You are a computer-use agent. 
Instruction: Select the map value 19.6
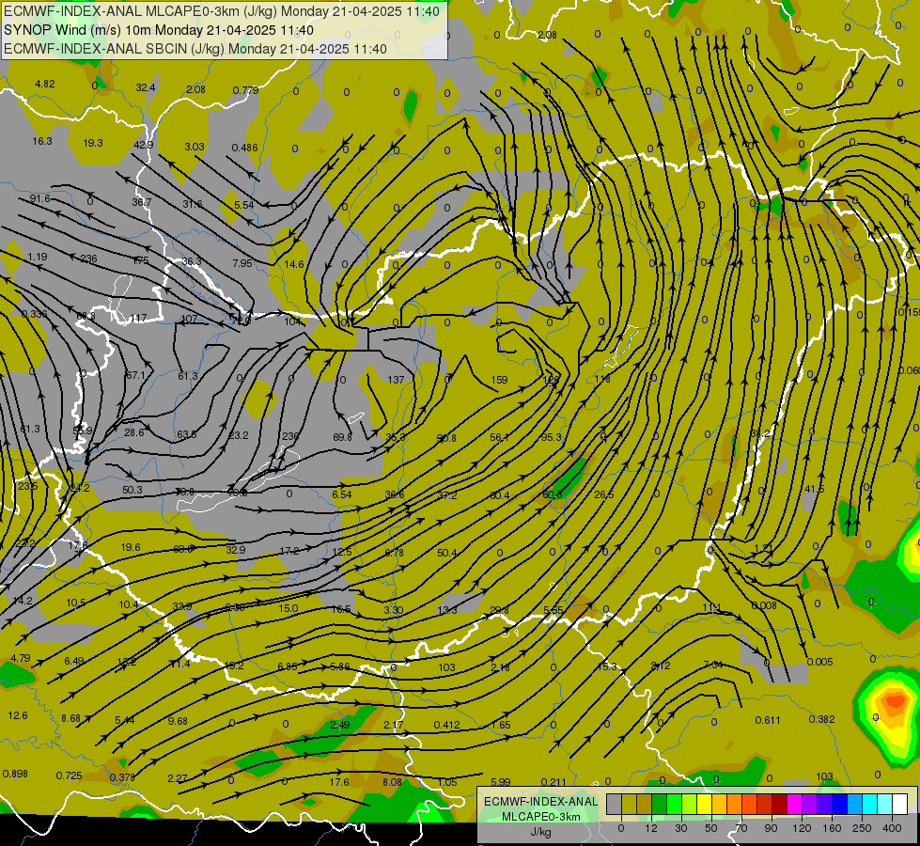click(x=131, y=547)
